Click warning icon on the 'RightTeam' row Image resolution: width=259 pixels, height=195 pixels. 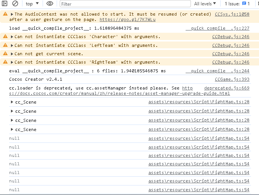[x=5, y=62]
